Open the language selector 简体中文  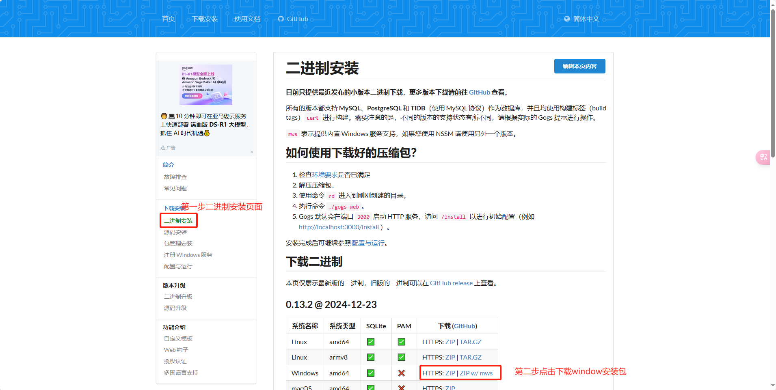pos(581,19)
